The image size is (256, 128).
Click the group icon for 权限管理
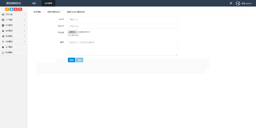pyautogui.click(x=3, y=25)
